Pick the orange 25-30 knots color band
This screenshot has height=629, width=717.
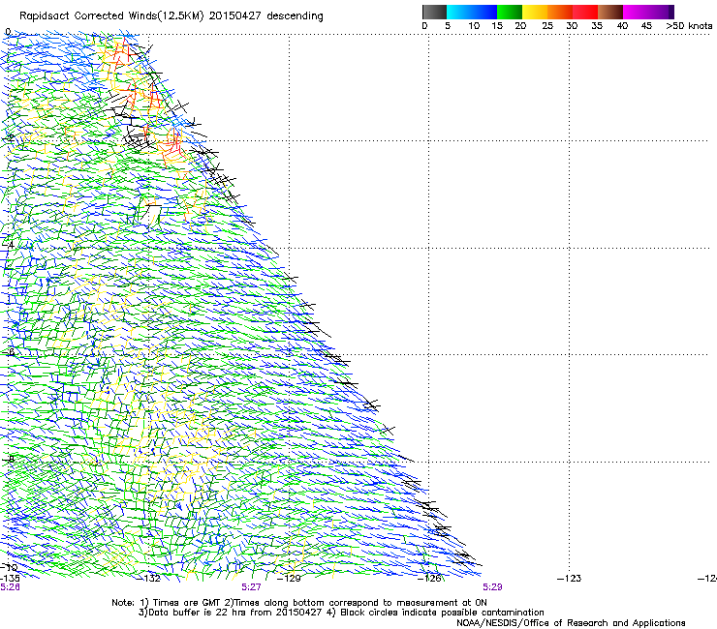(560, 12)
